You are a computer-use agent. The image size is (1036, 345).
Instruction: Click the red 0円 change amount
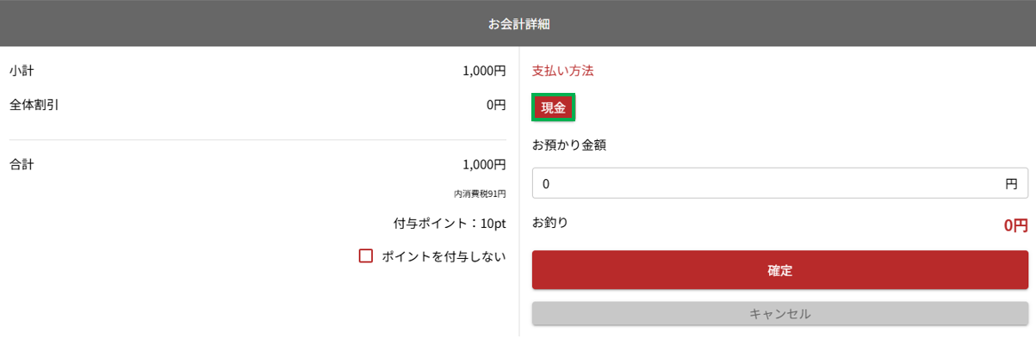pyautogui.click(x=1015, y=225)
